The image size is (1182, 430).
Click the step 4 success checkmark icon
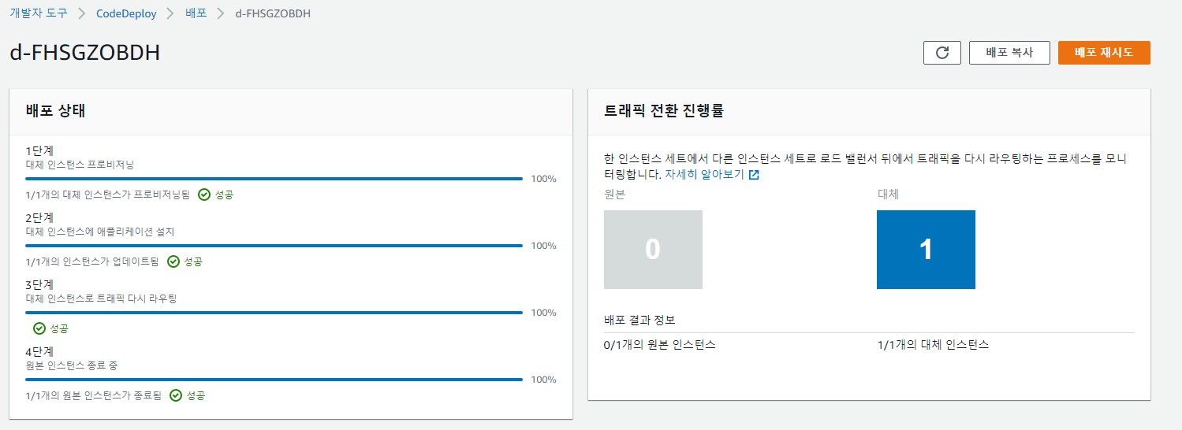point(176,395)
